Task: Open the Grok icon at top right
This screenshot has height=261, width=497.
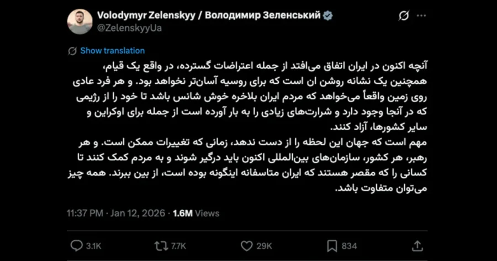Action: [404, 15]
